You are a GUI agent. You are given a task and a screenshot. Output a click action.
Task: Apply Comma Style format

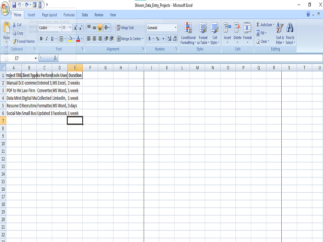coord(163,38)
